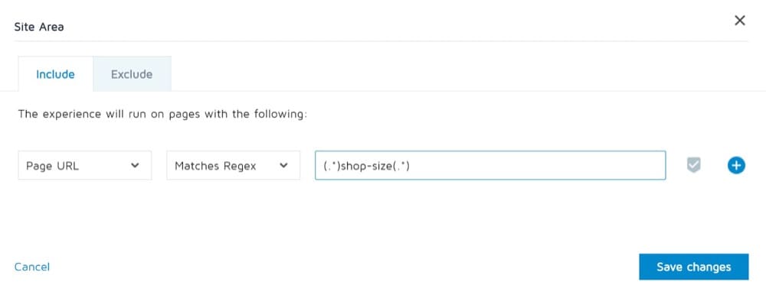Image resolution: width=766 pixels, height=295 pixels.
Task: Click the 'Page URL' label inside first selector
Action: (52, 166)
